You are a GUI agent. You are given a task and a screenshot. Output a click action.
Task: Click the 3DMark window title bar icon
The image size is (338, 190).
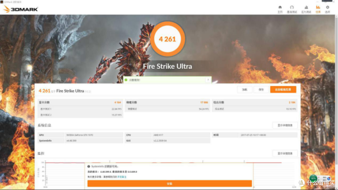tap(2, 2)
